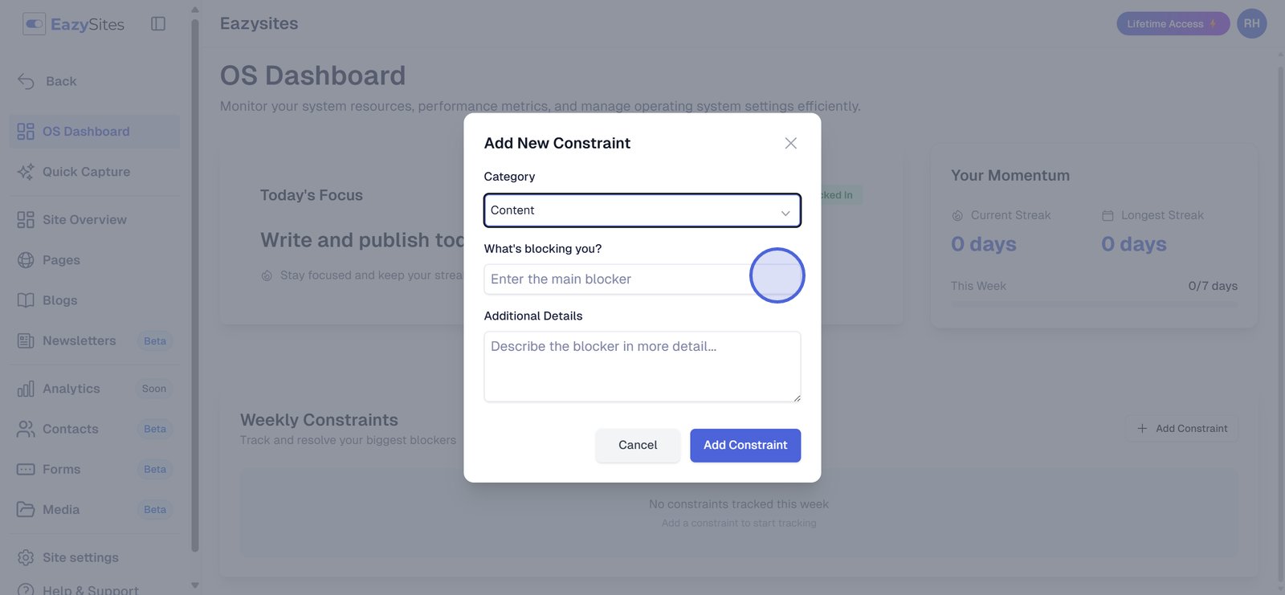Open Quick Capture from sidebar
Screen dimensions: 1285x595
[86, 172]
